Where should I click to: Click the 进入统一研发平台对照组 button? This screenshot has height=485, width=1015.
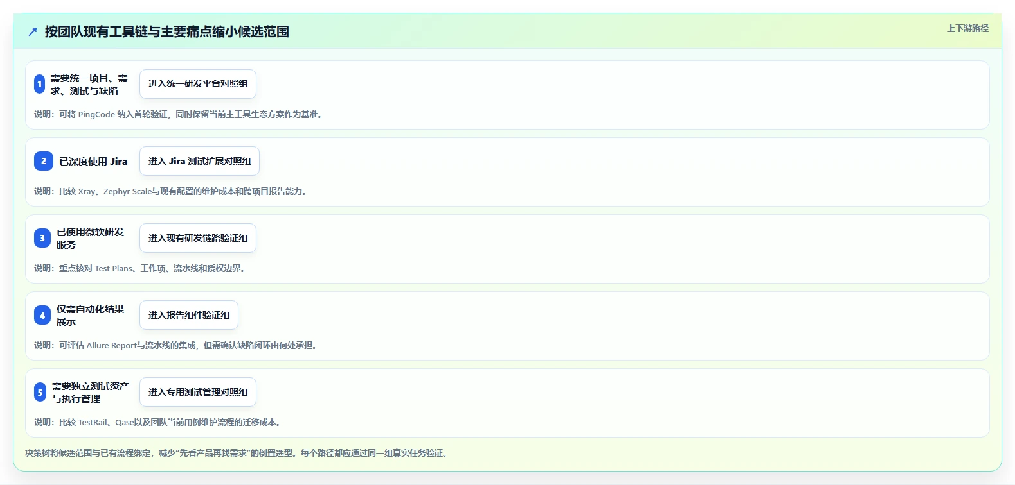click(x=198, y=84)
